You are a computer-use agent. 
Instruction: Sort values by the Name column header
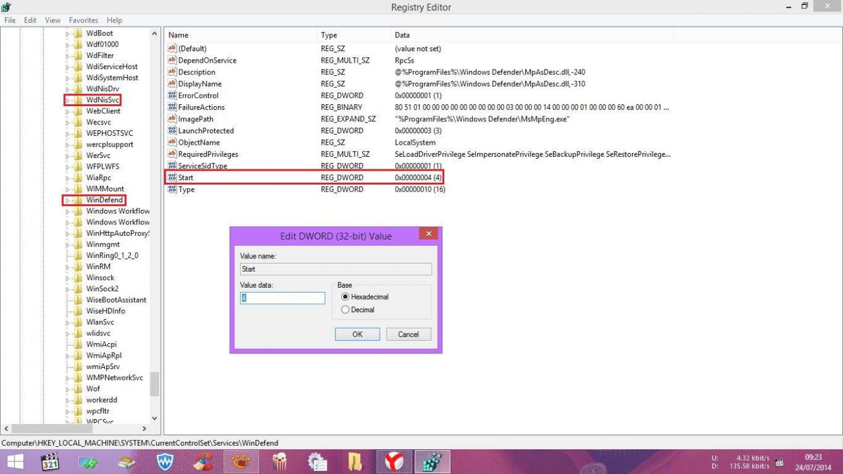[240, 35]
